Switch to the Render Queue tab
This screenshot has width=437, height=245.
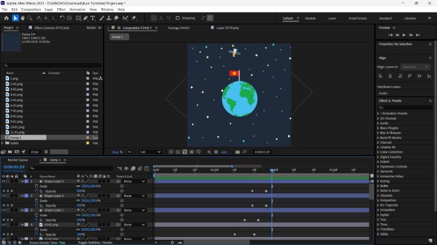pos(18,160)
